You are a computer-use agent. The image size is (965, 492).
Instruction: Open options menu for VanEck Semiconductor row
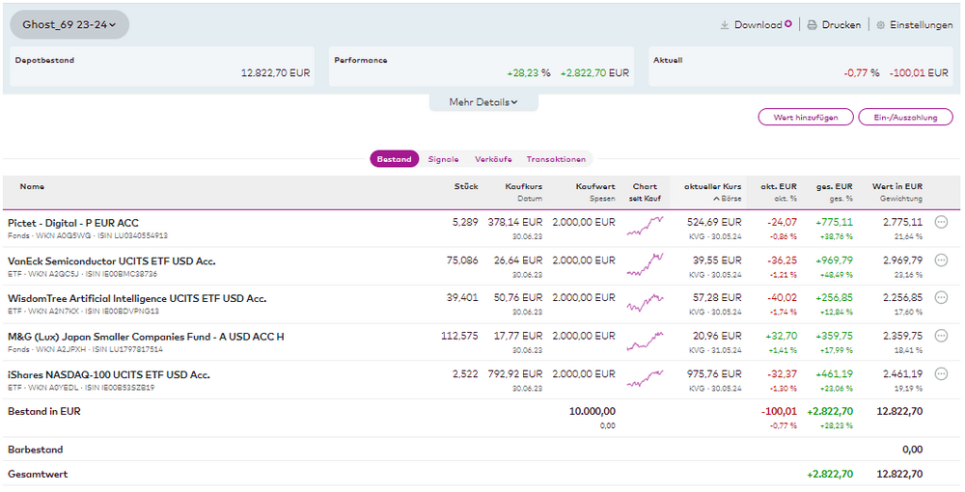942,260
